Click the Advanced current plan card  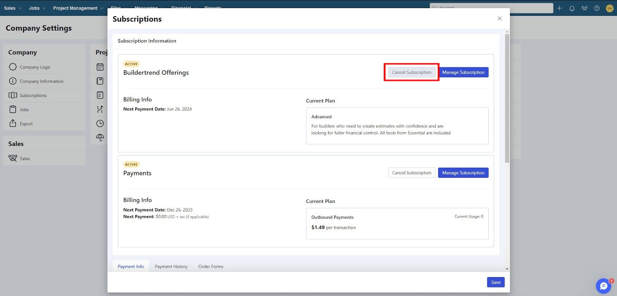397,126
